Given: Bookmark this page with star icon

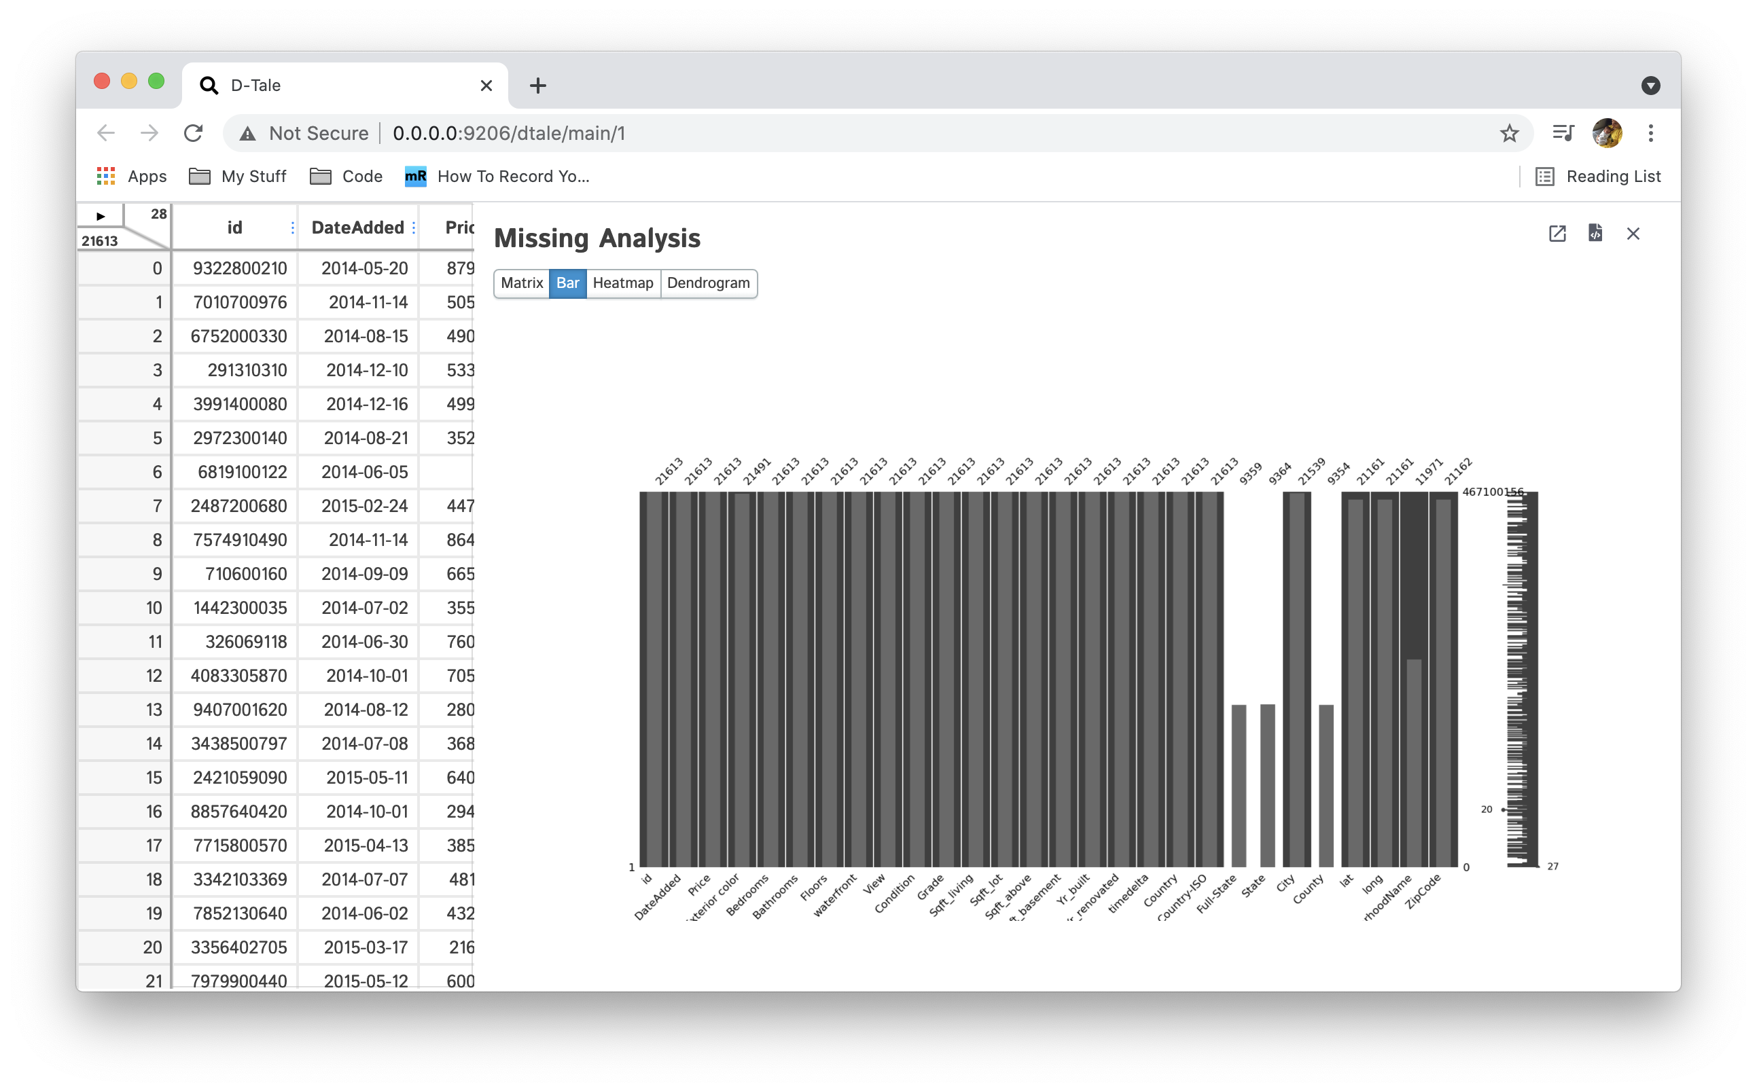Looking at the screenshot, I should tap(1508, 133).
